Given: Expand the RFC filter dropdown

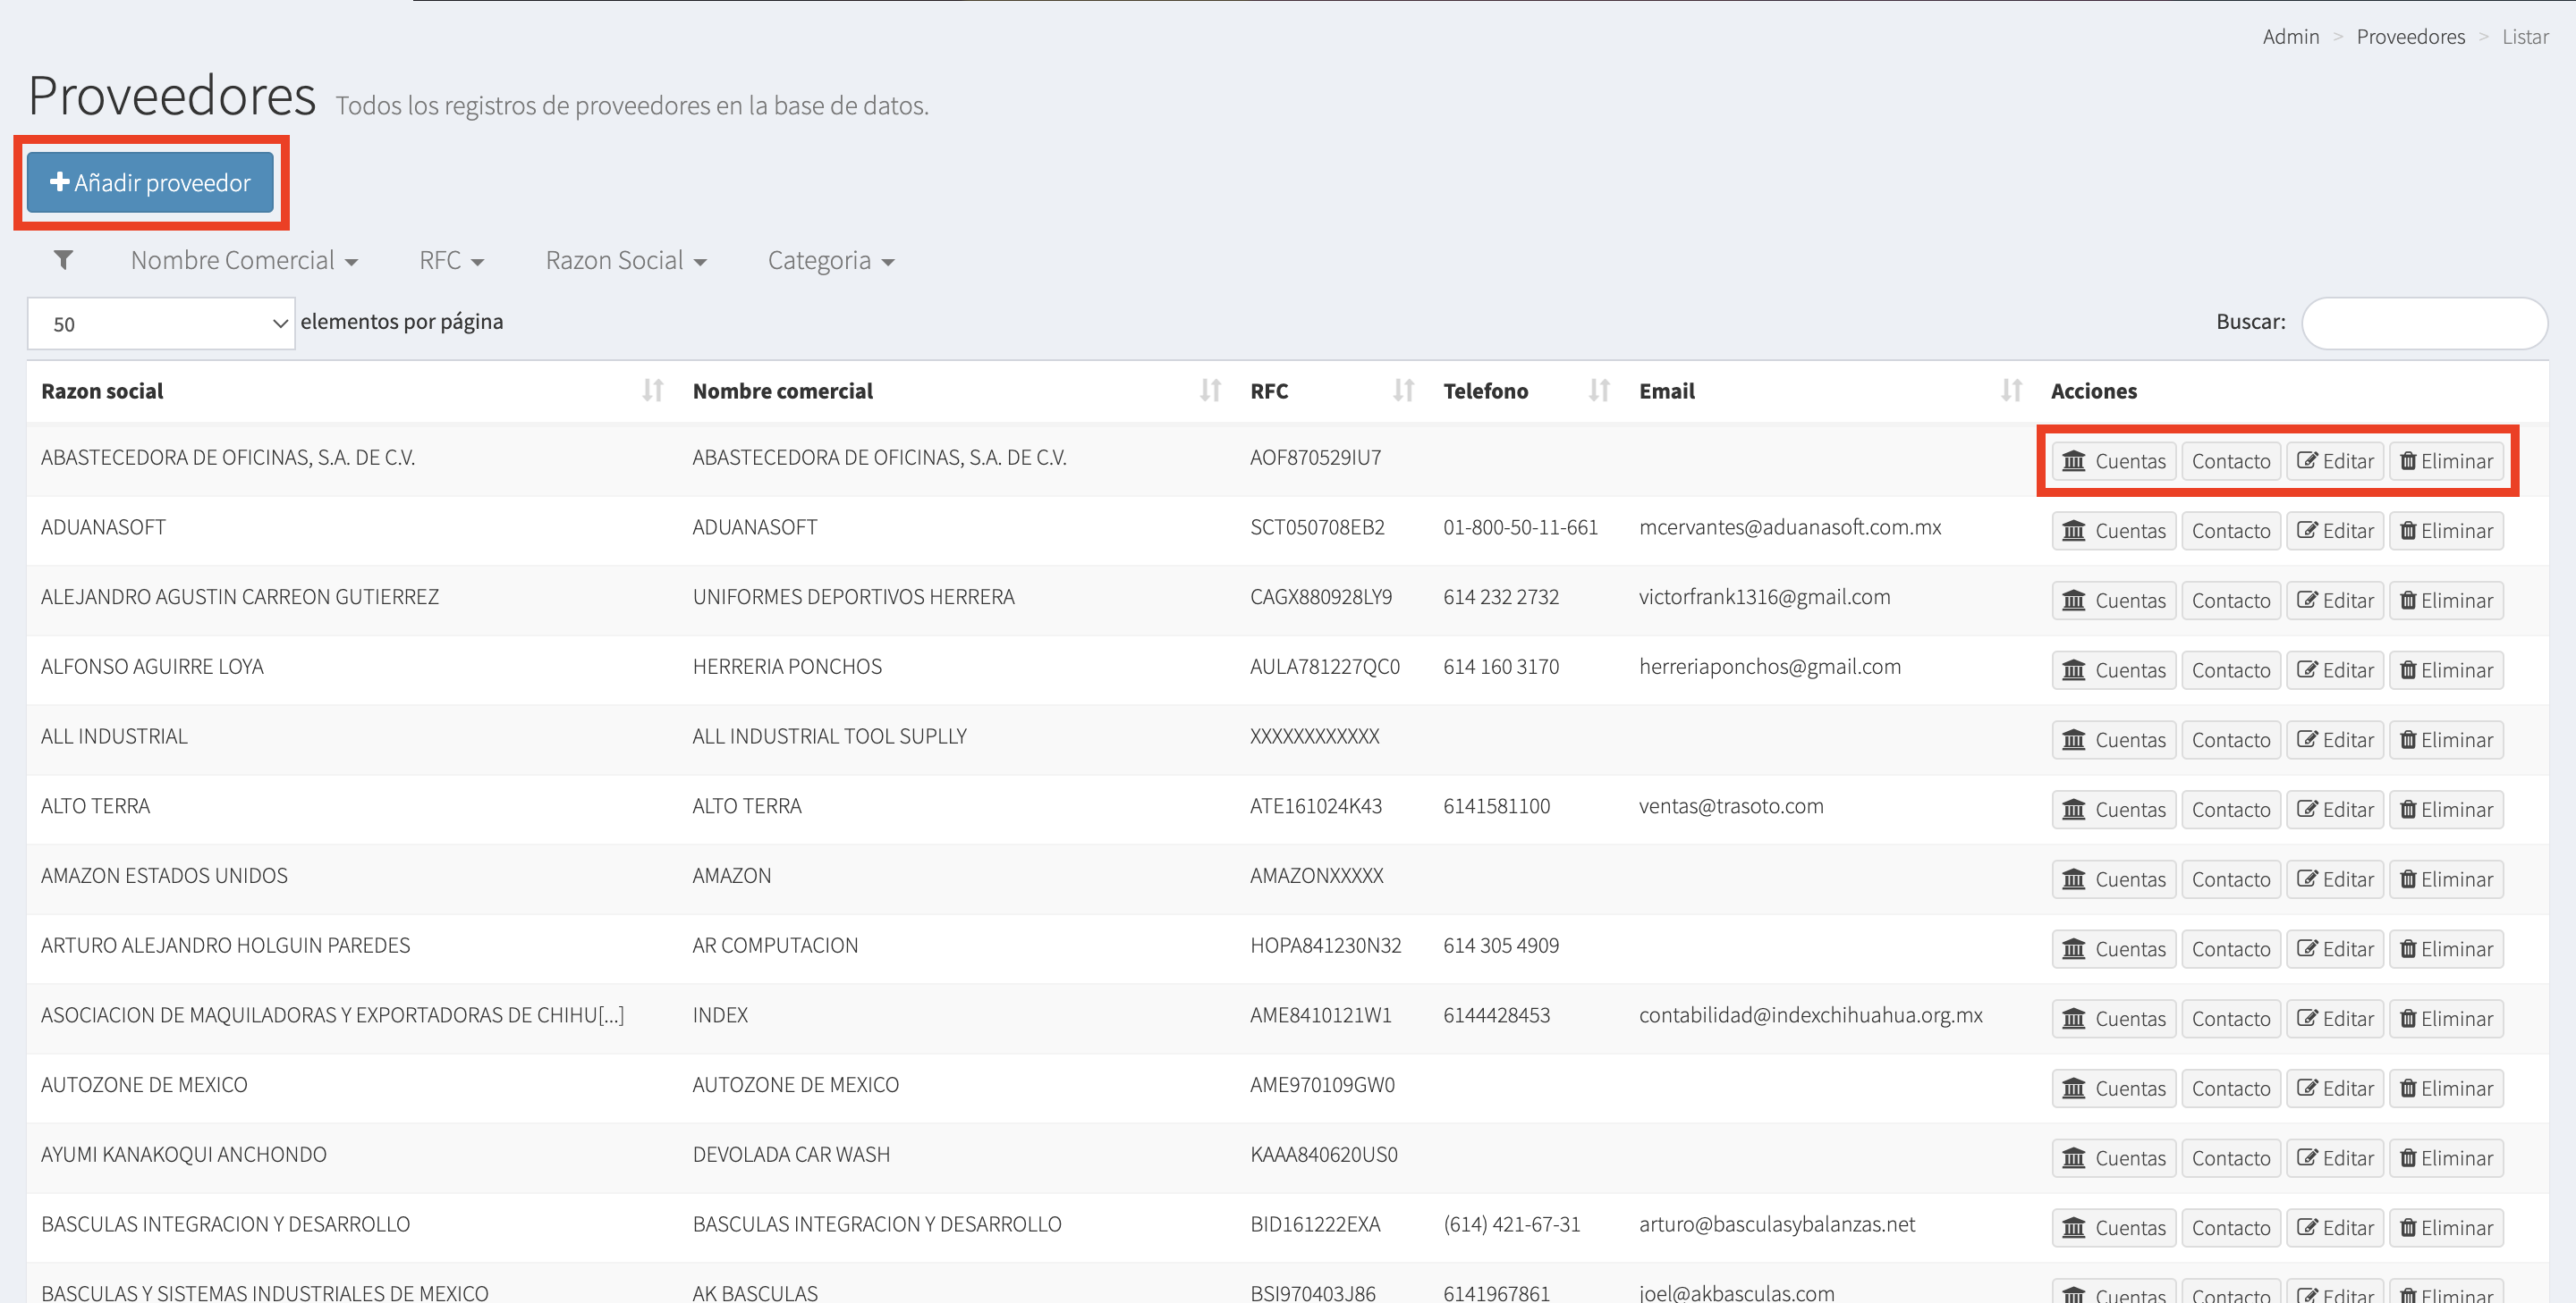Looking at the screenshot, I should click(451, 261).
